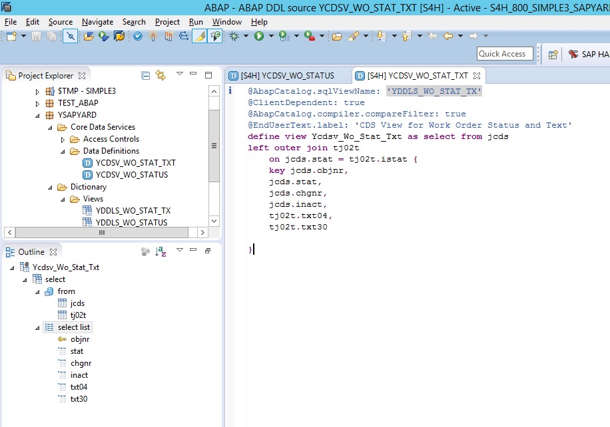Click the Save diskette icon
610x427 pixels.
coord(36,36)
